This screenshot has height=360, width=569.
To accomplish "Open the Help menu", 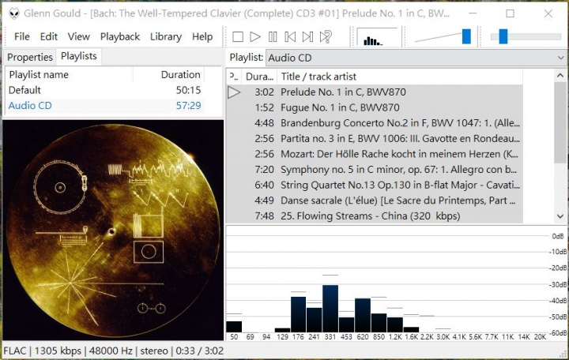I will [202, 36].
